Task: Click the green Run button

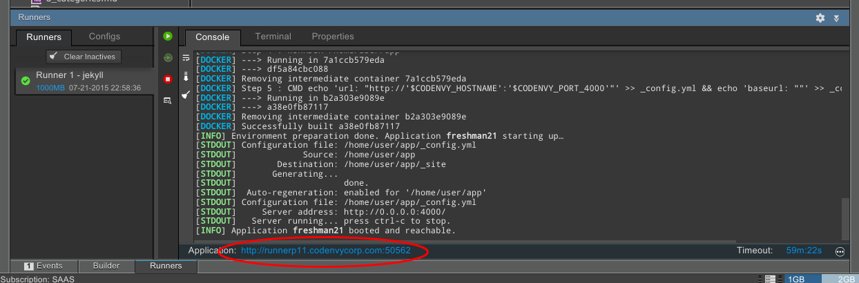Action: click(167, 36)
